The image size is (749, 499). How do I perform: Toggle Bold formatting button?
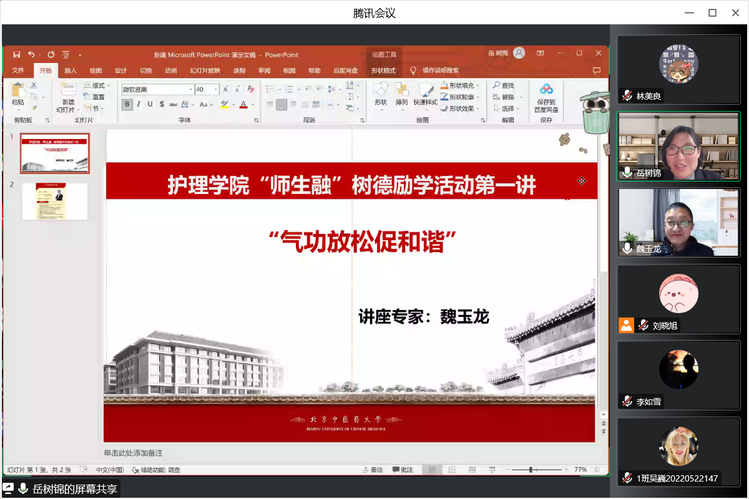click(127, 104)
